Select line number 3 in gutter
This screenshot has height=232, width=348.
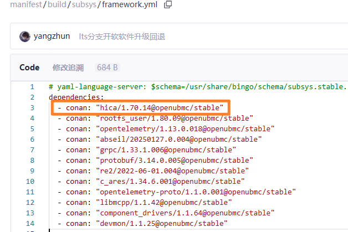point(32,107)
